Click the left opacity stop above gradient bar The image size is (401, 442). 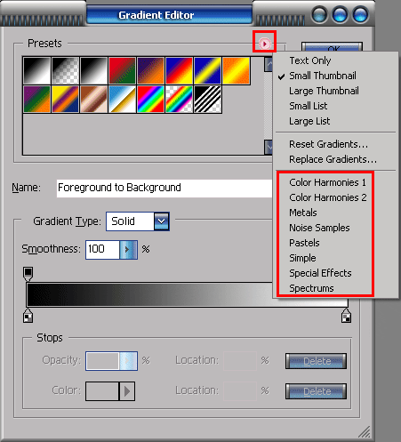(x=28, y=274)
